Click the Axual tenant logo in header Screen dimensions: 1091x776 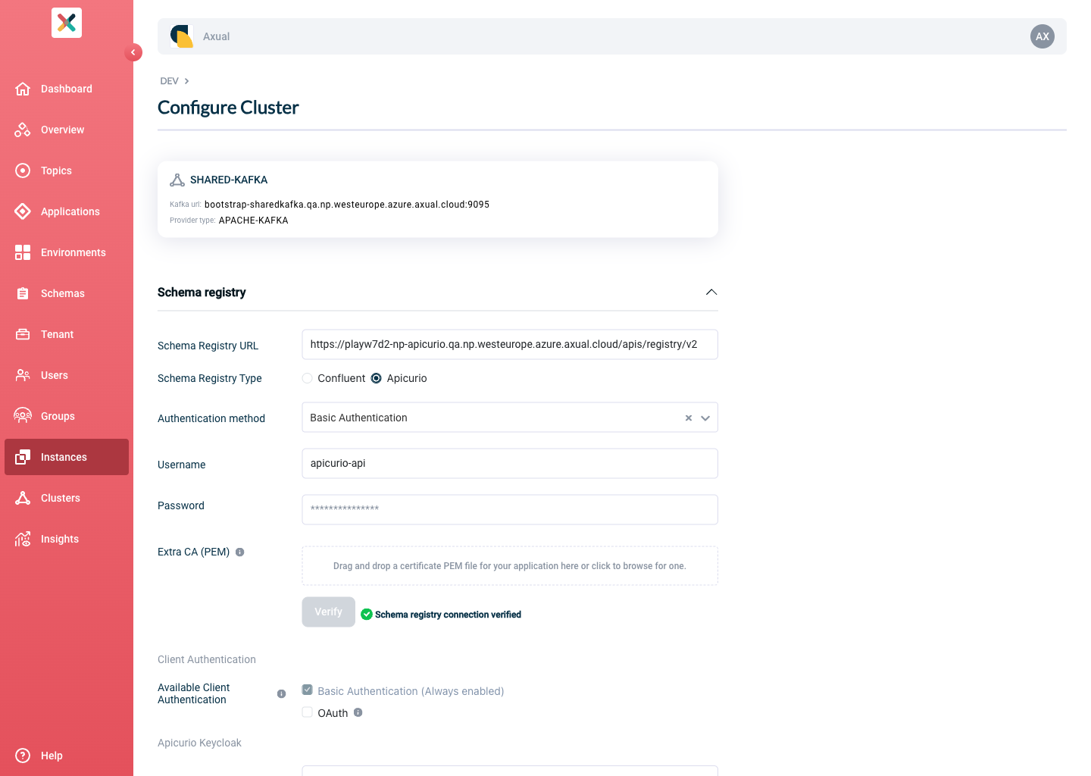(x=182, y=36)
